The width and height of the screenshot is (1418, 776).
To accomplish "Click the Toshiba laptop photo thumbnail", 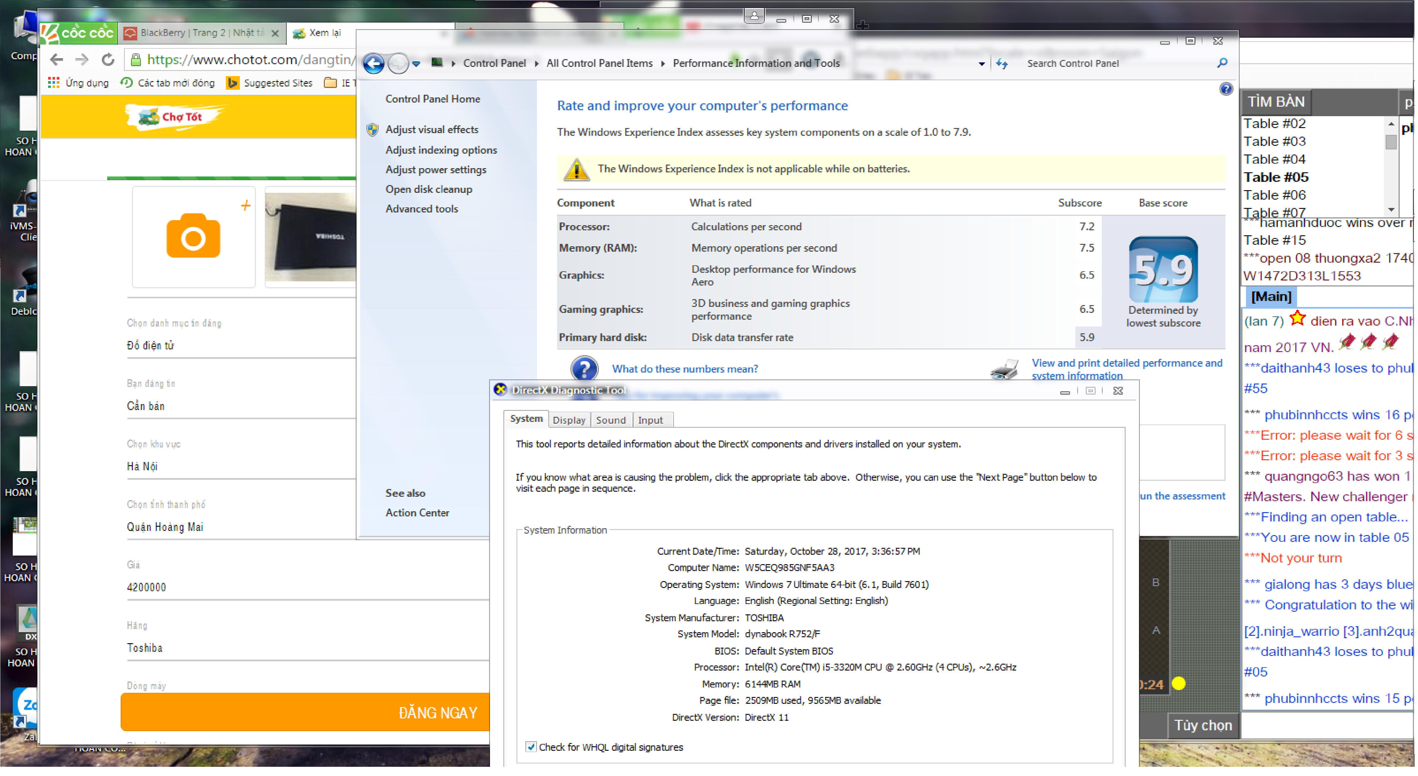I will [311, 237].
